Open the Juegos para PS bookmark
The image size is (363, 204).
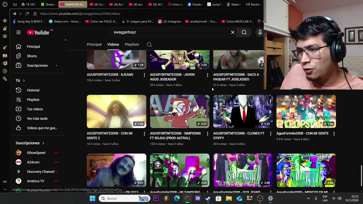pos(138,21)
